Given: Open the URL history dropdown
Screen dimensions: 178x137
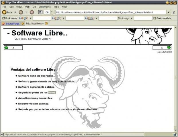Looking at the screenshot, I should pyautogui.click(x=169, y=12).
